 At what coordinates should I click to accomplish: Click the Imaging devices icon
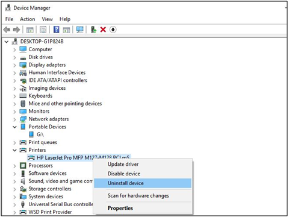pyautogui.click(x=23, y=88)
